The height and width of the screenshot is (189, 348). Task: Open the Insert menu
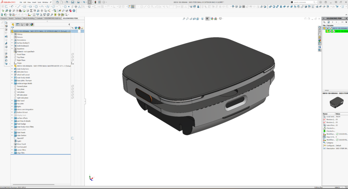point(34,2)
